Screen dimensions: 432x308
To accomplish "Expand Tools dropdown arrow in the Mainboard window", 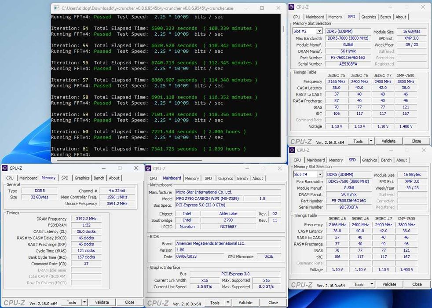I will coord(228,303).
